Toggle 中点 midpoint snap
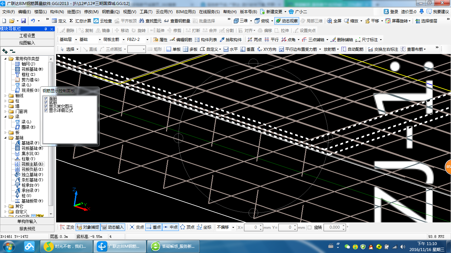This screenshot has width=451, height=253. pyautogui.click(x=170, y=227)
